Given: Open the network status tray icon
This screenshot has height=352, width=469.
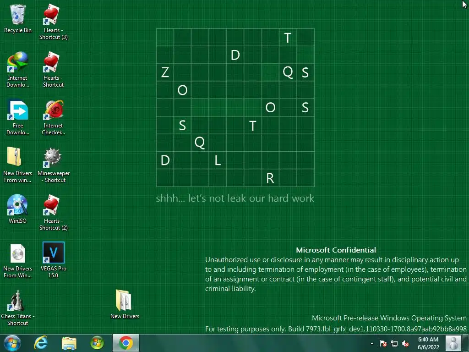Looking at the screenshot, I should coord(394,344).
